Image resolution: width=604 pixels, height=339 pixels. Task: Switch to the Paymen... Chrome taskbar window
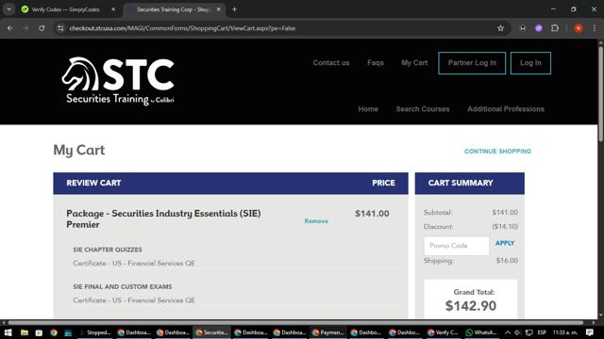click(x=327, y=332)
